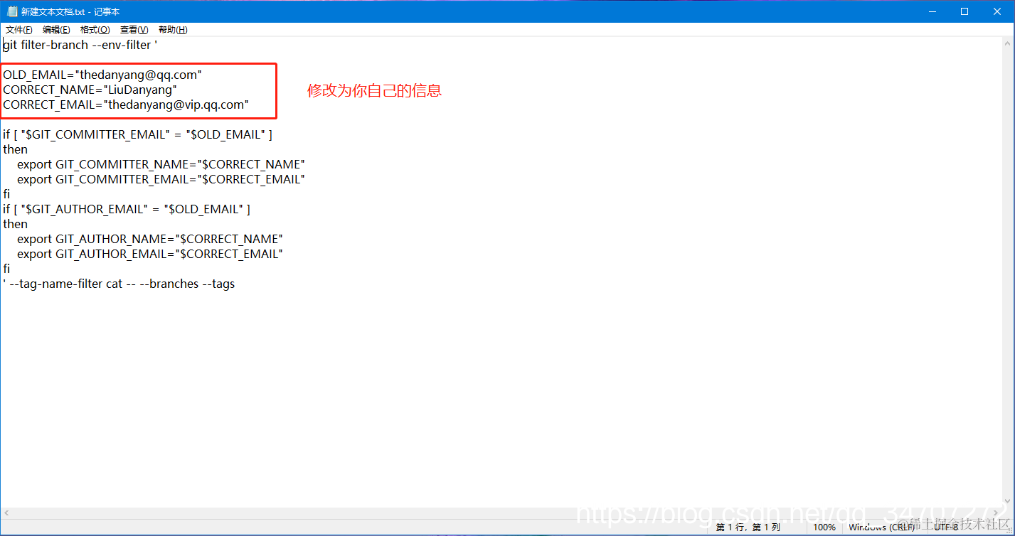Click the git filter-branch first line
Screen dimensions: 1015x536
[80, 45]
